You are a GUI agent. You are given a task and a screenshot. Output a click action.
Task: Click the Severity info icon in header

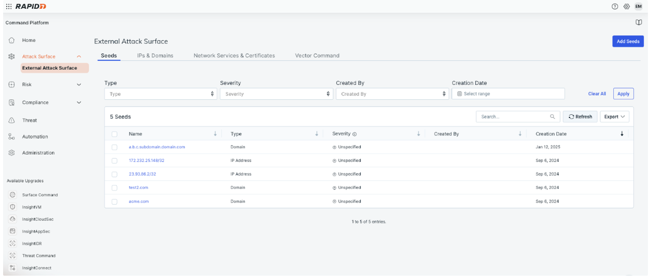(x=354, y=134)
